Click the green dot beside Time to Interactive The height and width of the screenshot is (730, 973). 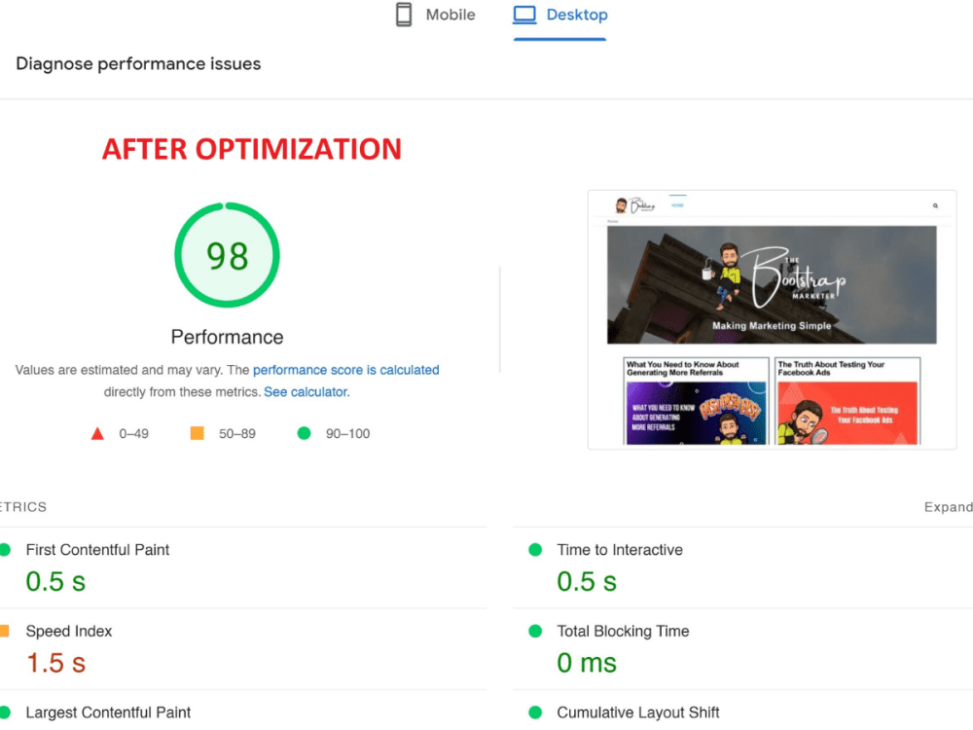pos(535,550)
